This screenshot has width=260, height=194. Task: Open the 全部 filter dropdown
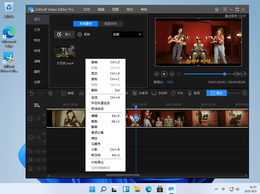(127, 34)
